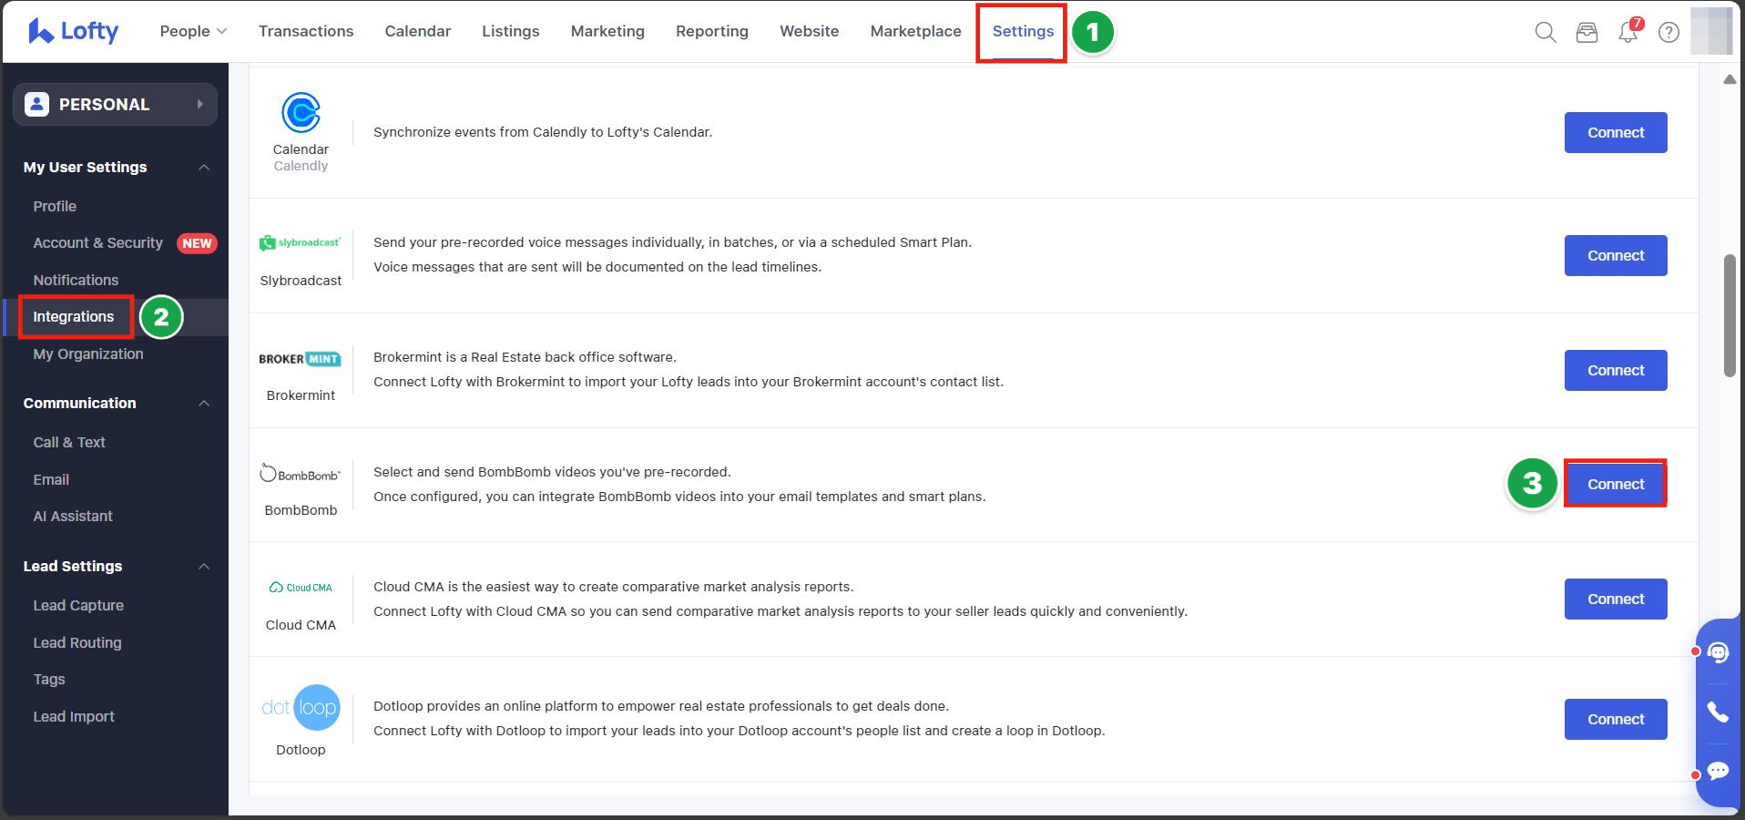The height and width of the screenshot is (820, 1745).
Task: Open the floating phone dialer icon
Action: 1718,712
